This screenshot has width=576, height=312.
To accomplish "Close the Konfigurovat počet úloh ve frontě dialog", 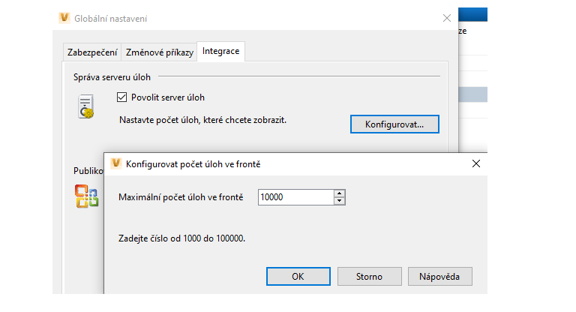I will point(476,163).
